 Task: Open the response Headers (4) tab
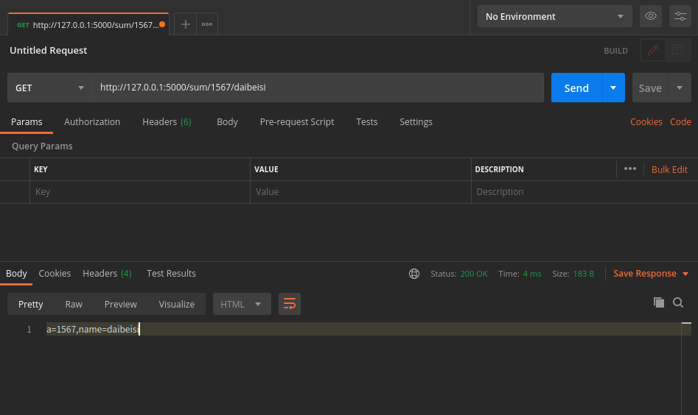pyautogui.click(x=108, y=273)
